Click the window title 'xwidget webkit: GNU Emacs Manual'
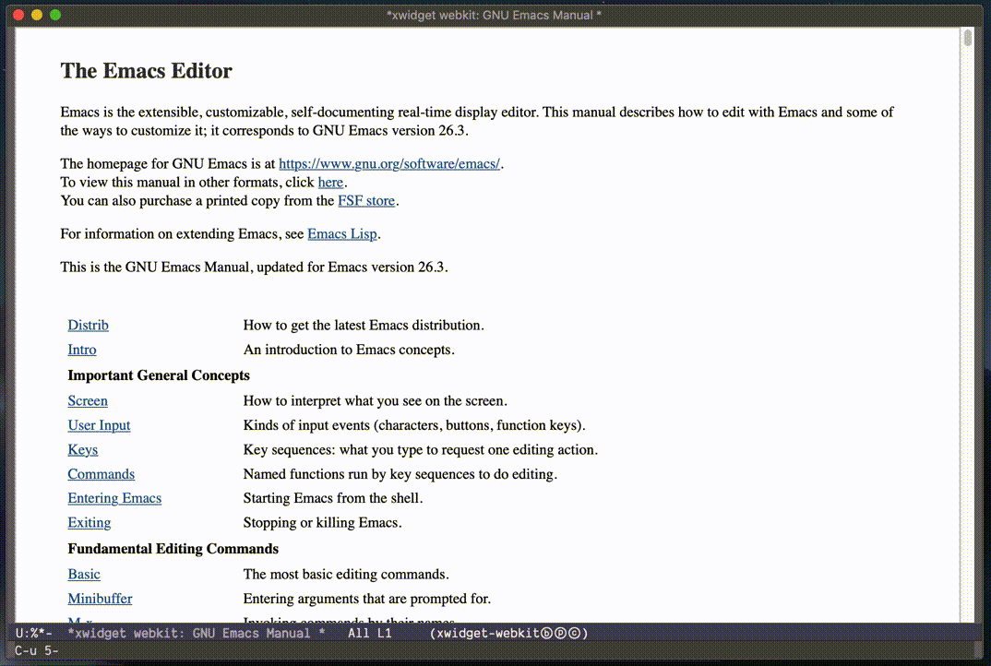This screenshot has height=666, width=991. (x=494, y=15)
